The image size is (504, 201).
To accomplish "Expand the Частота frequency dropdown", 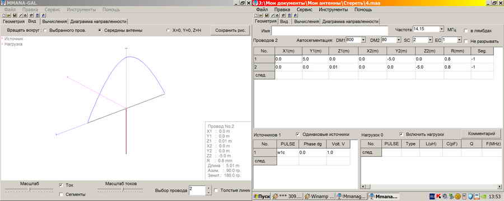I will (x=441, y=29).
